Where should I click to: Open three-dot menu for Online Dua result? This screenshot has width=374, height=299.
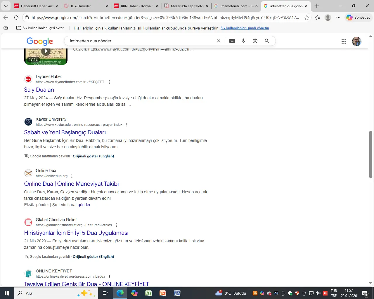pyautogui.click(x=72, y=176)
